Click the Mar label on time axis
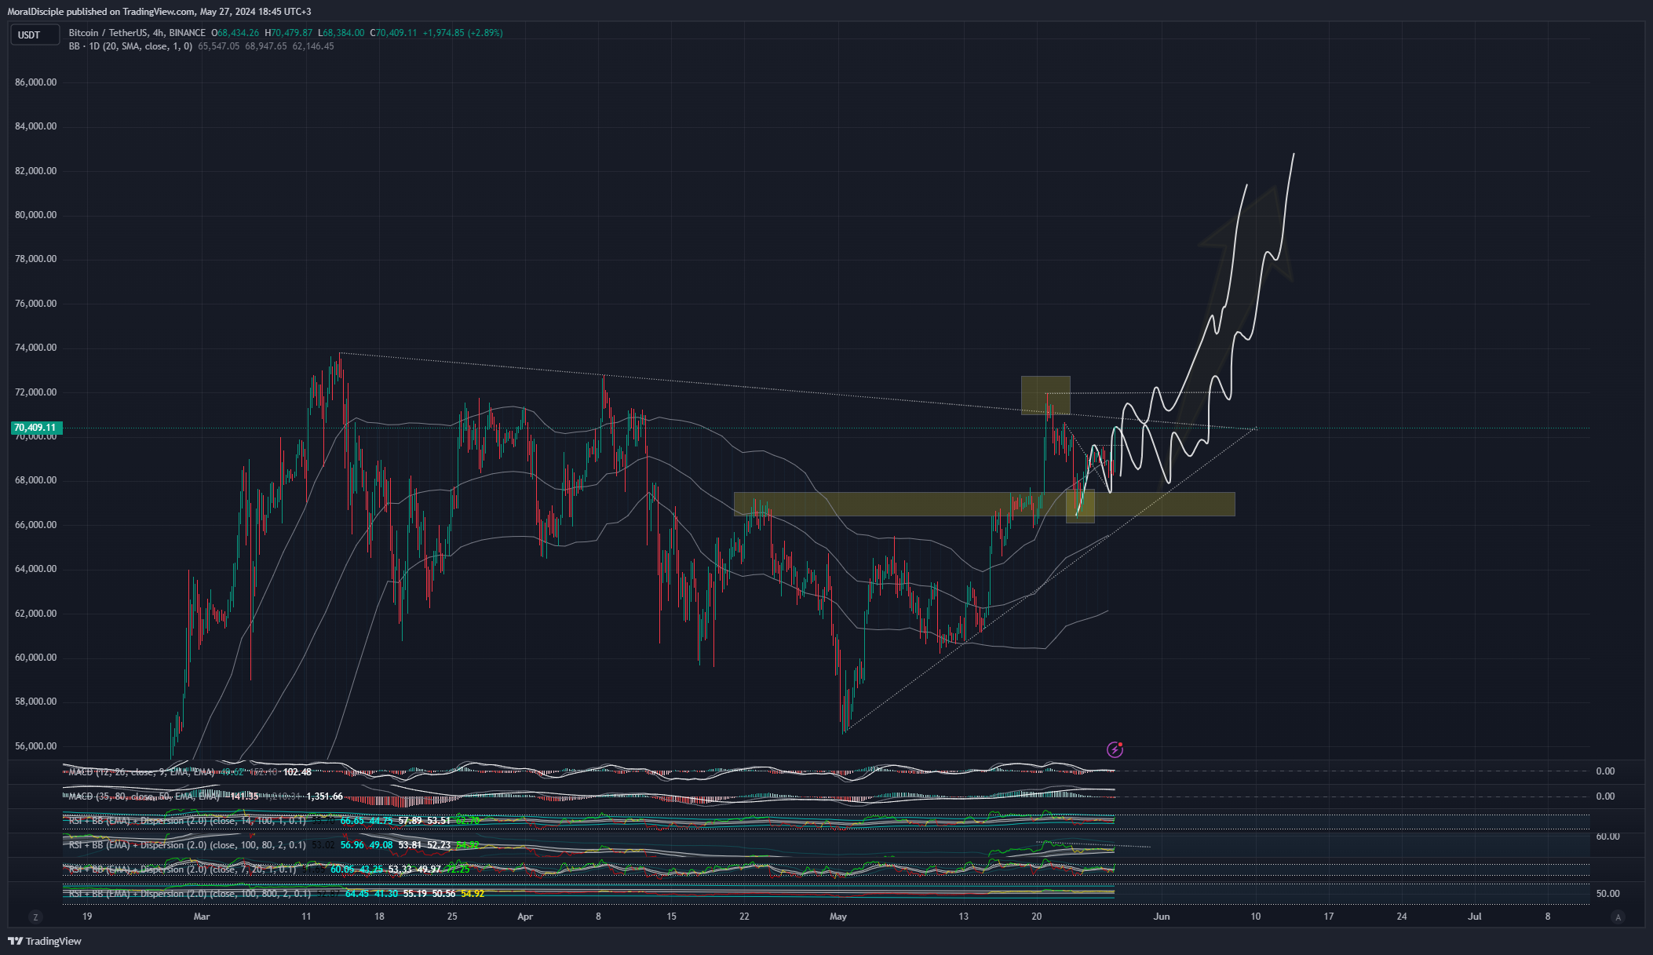The height and width of the screenshot is (955, 1653). tap(202, 917)
